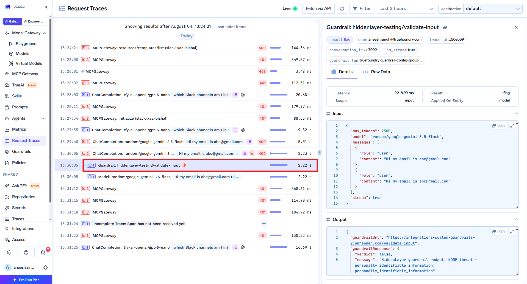Viewport: 527px width, 284px height.
Task: Open guardrailUrl link in Output
Action: point(413,240)
